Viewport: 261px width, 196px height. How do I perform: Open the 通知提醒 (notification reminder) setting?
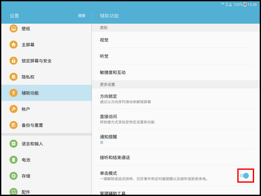(176, 139)
